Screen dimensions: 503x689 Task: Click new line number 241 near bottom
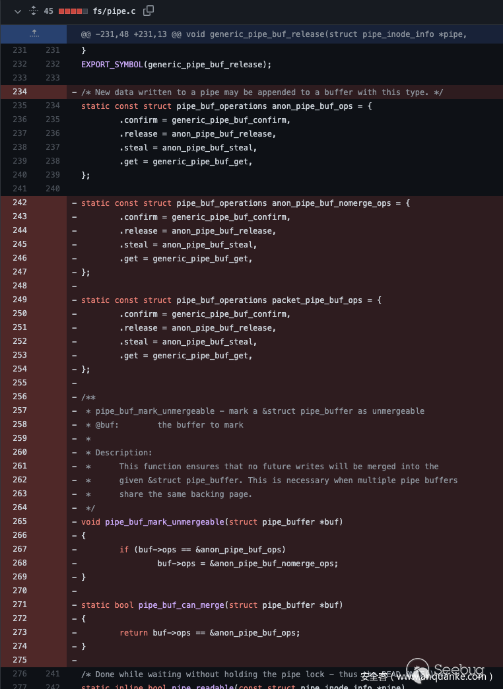[x=52, y=674]
